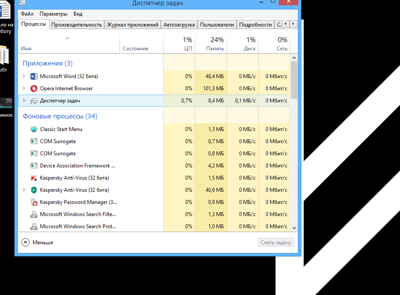Image resolution: width=400 pixels, height=295 pixels.
Task: Select the Microsoft Word (32 бита) row name
Action: (x=69, y=76)
